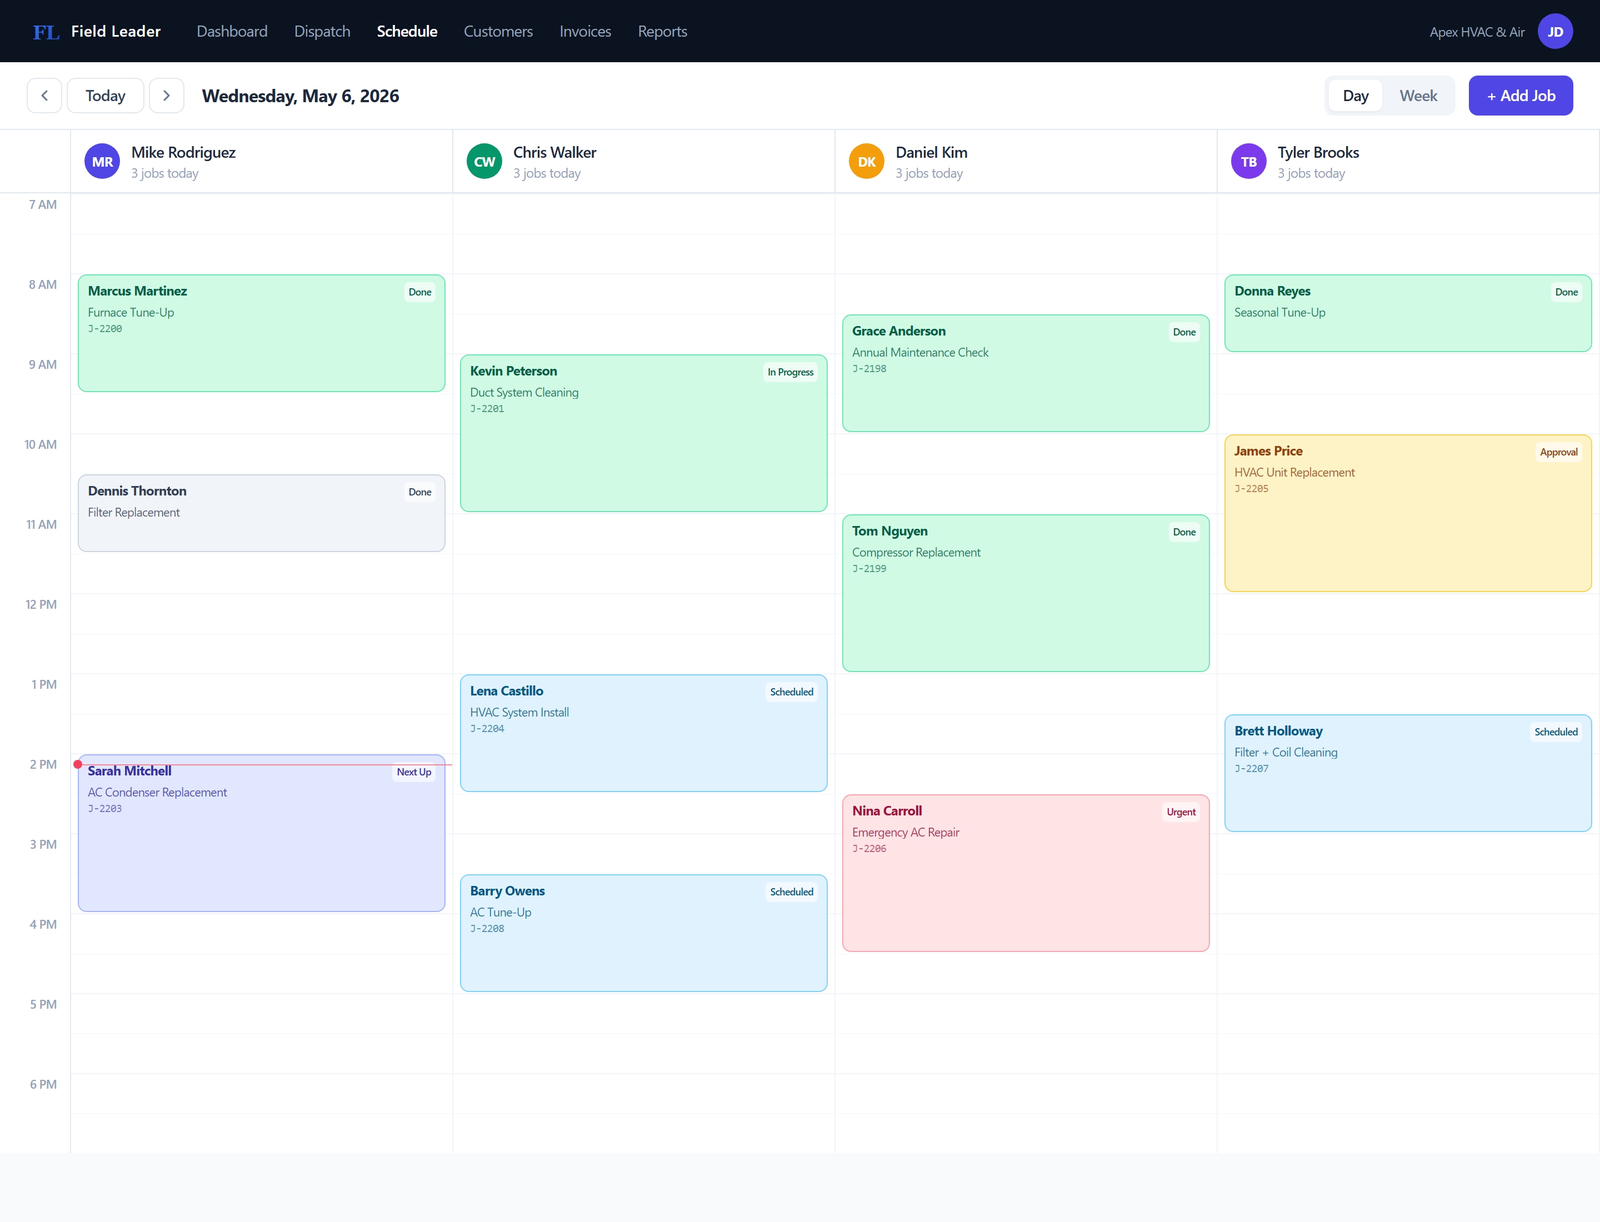Click job number J-2207
The image size is (1600, 1222).
[1251, 769]
